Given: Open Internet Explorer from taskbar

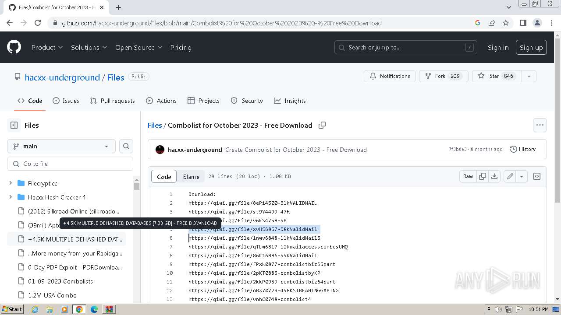Looking at the screenshot, I should coord(35,309).
